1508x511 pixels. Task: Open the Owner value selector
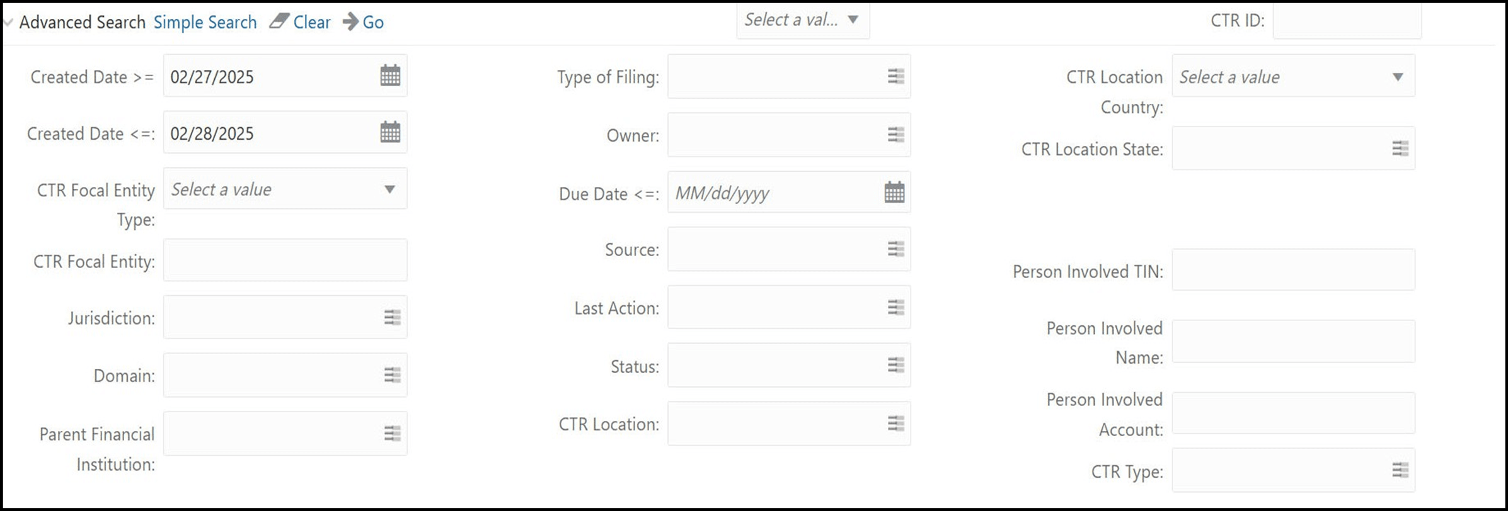pyautogui.click(x=895, y=134)
